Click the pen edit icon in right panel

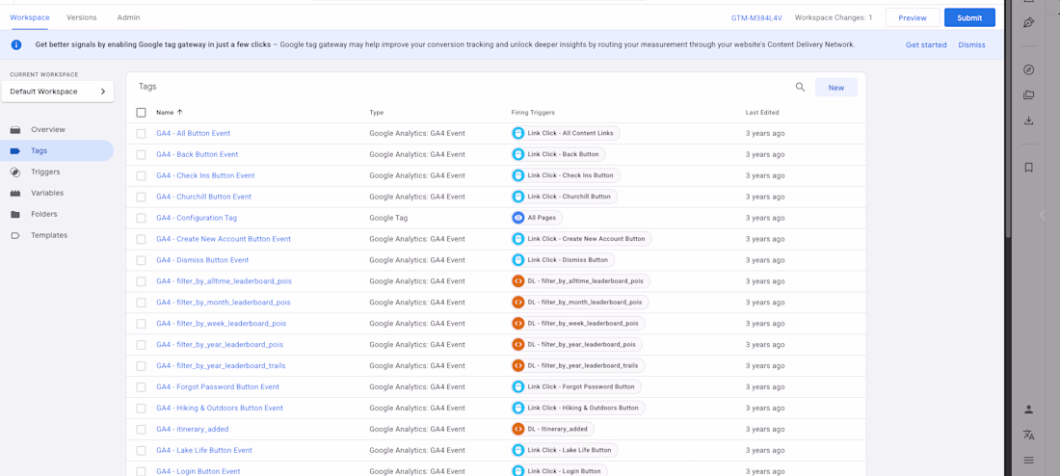click(1029, 22)
